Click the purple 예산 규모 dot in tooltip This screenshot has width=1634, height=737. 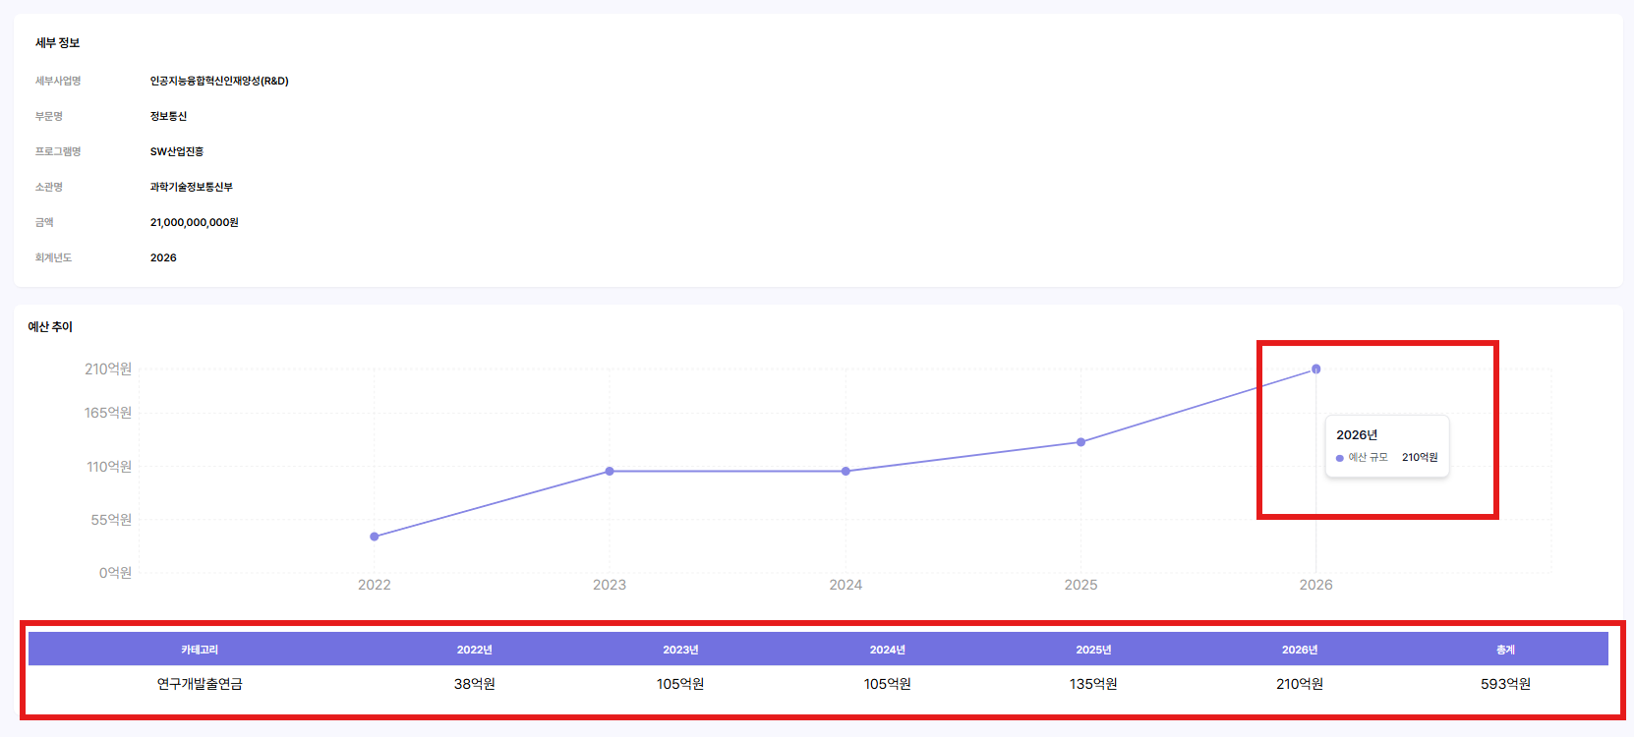tap(1340, 458)
